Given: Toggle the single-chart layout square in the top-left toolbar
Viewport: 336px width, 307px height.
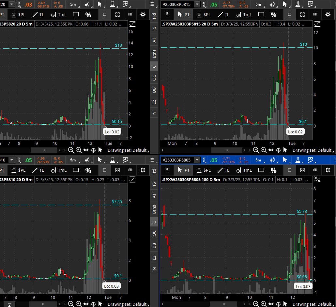Looking at the screenshot, I should coord(105,14).
